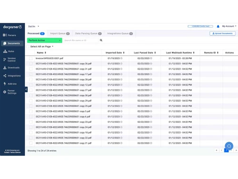
Task: Click the imported date info icon for Invoice-04FE65CE-0001.pdf
Action: pos(121,58)
